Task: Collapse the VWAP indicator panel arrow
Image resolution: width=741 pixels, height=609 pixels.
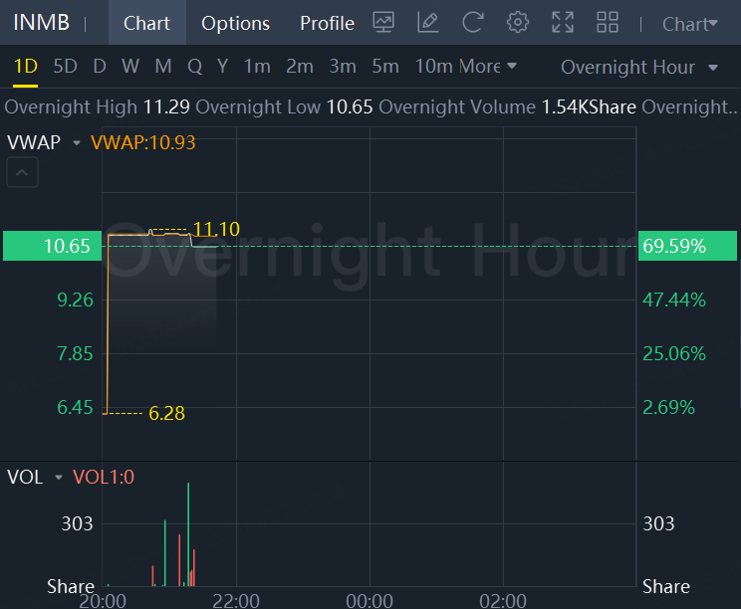Action: click(24, 174)
